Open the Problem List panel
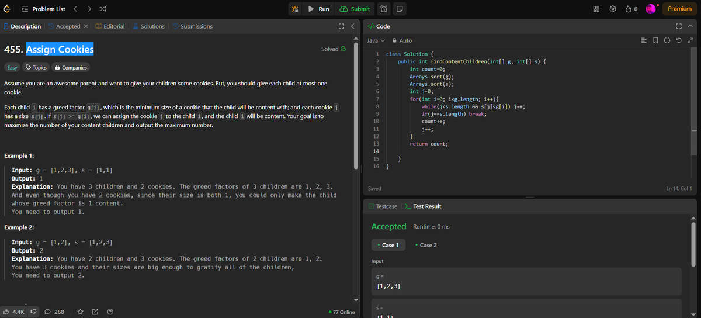This screenshot has height=318, width=701. click(43, 9)
